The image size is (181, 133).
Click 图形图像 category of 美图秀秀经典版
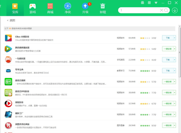tap(121, 126)
